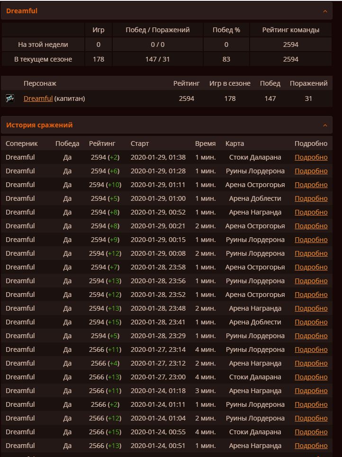The width and height of the screenshot is (342, 457).
Task: View details of 2020-01-27 23:14 match
Action: tap(311, 349)
